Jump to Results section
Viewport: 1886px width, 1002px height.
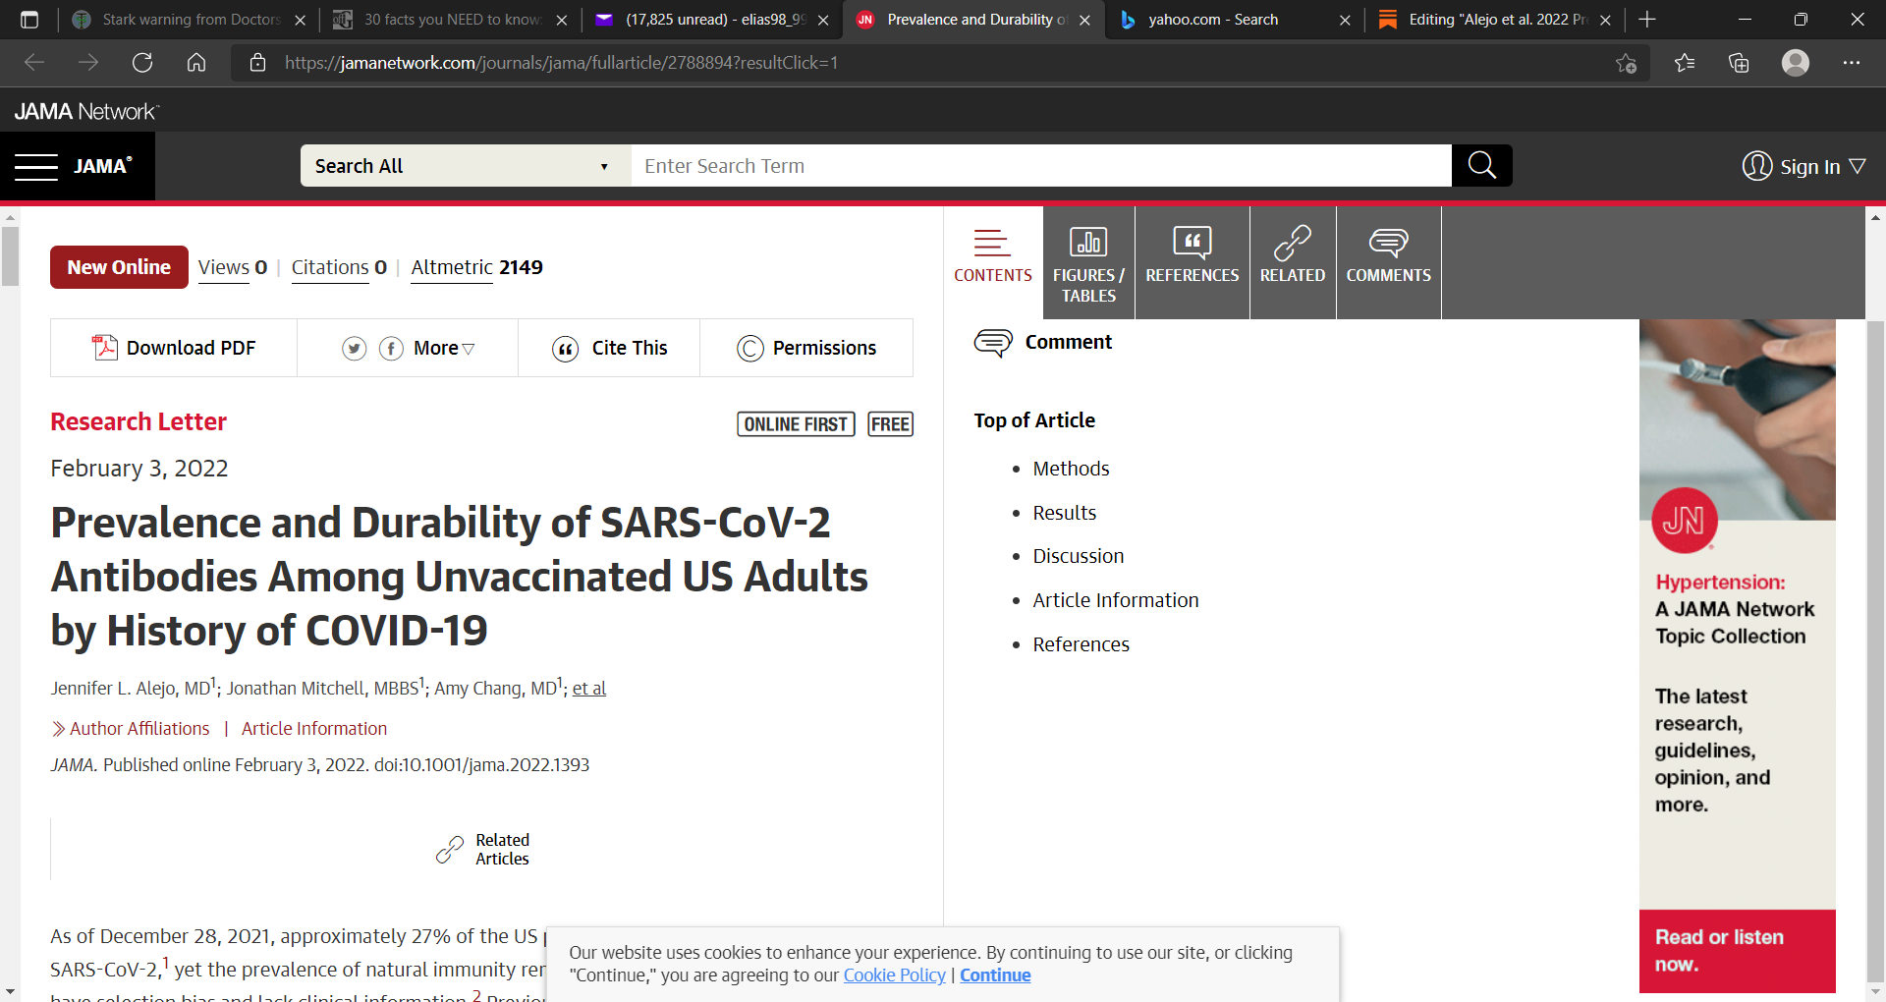1064,513
